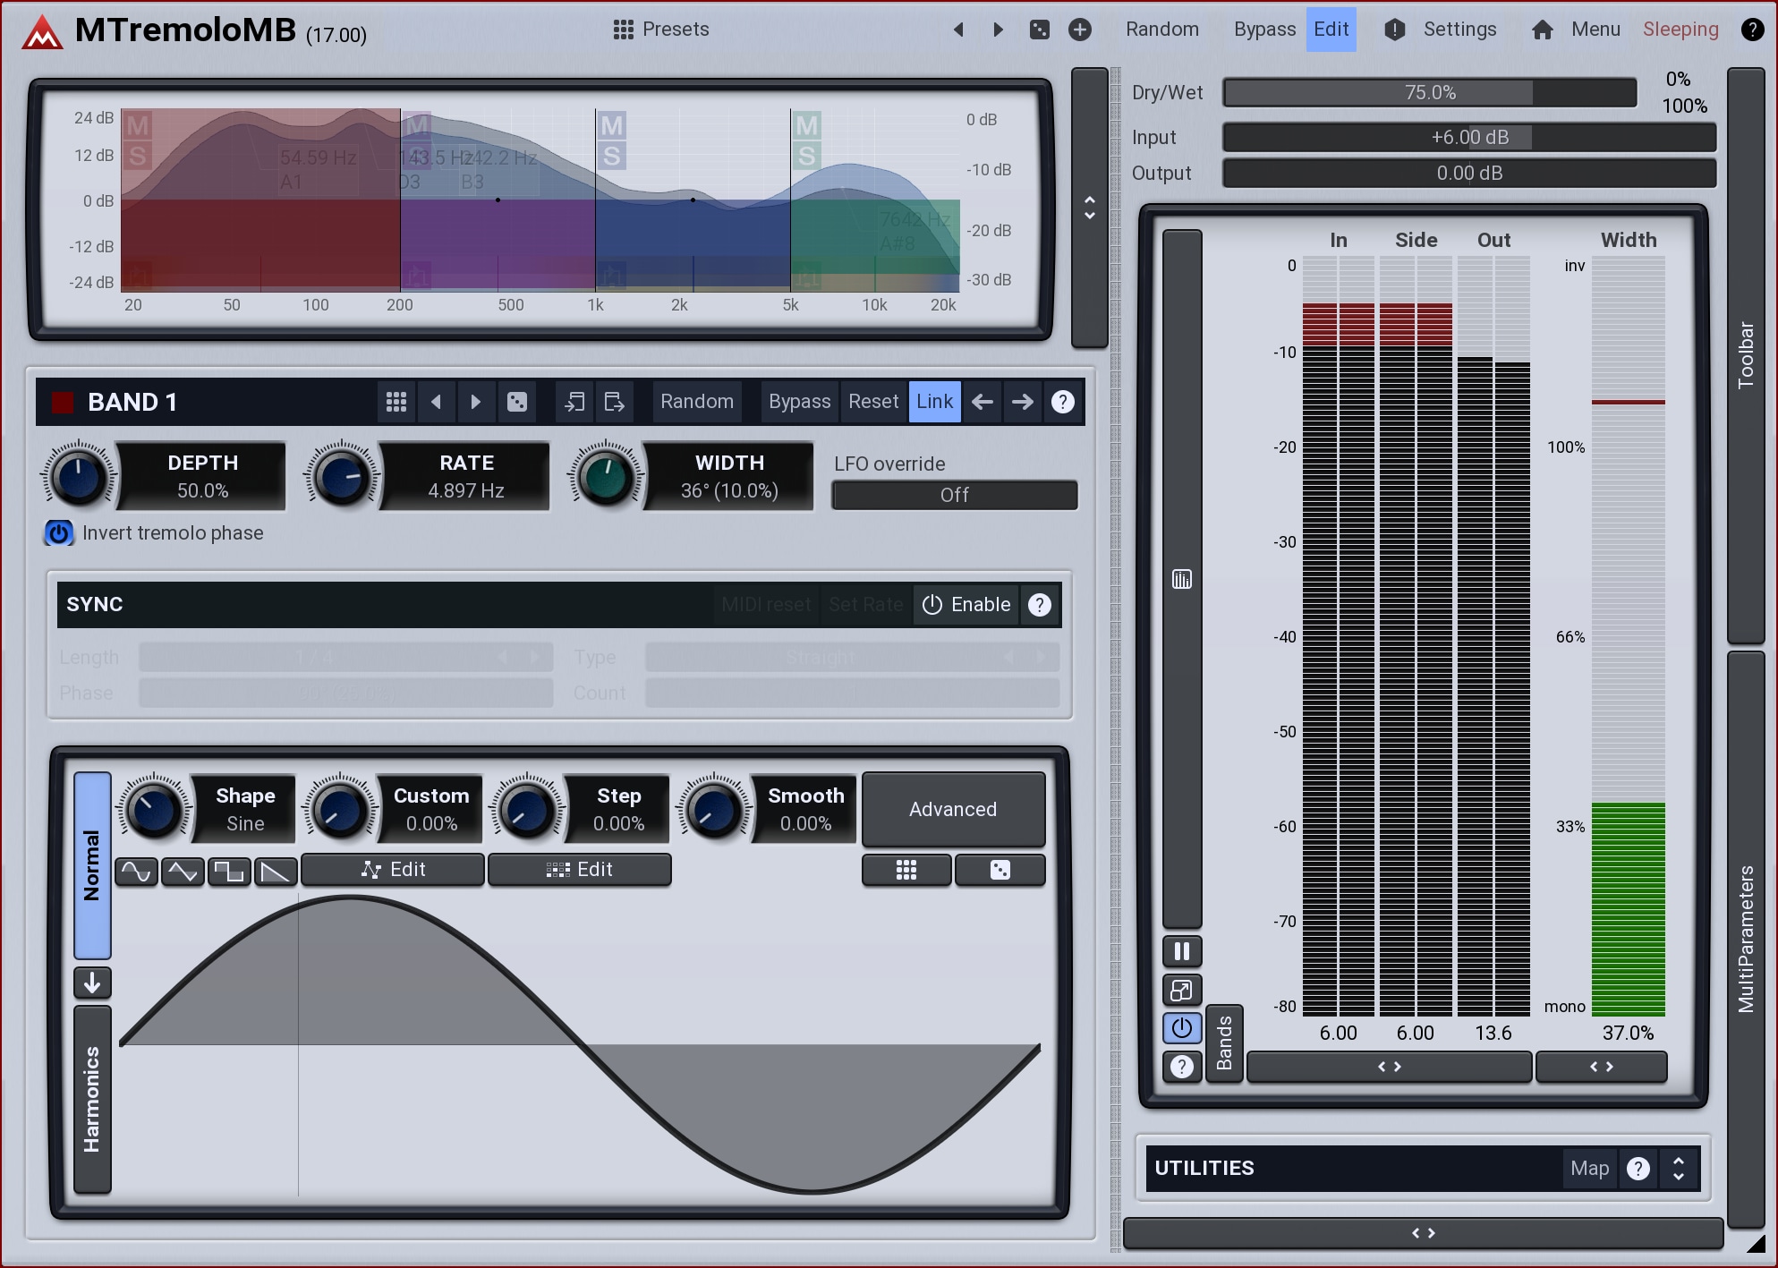This screenshot has height=1268, width=1778.
Task: Open the Presets menu
Action: pos(661,30)
